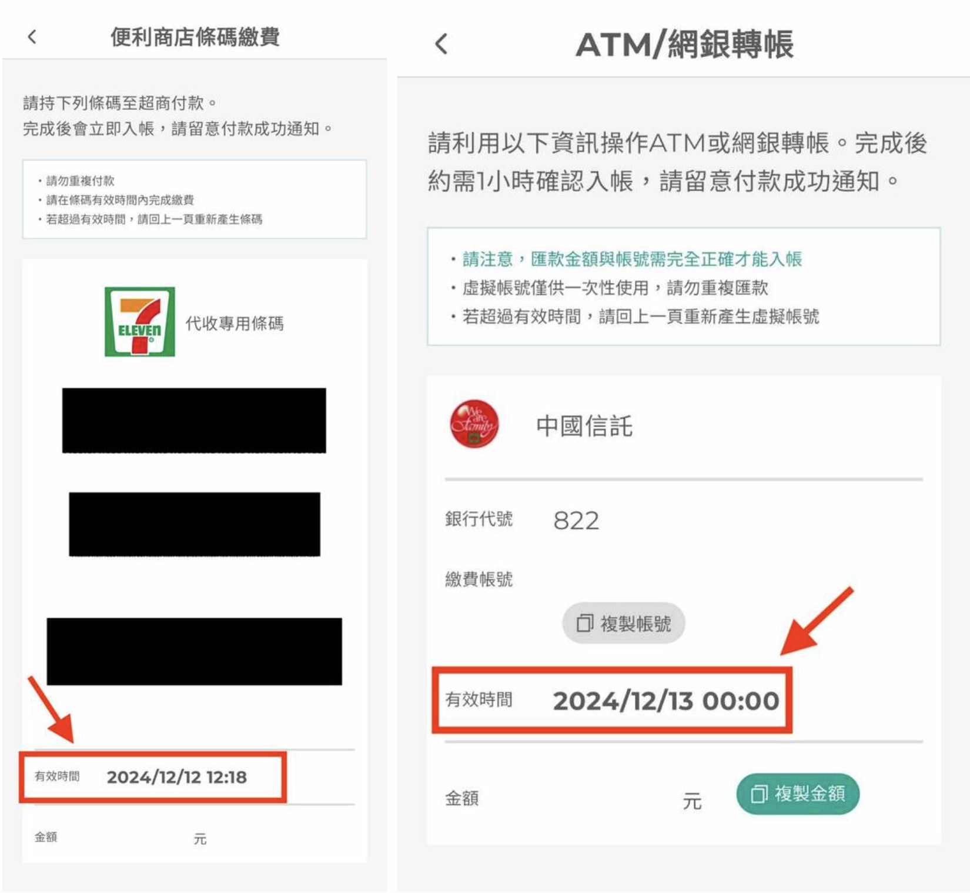Tap the 2024/12/12 12:18 expiry time
This screenshot has width=970, height=893.
tap(176, 777)
